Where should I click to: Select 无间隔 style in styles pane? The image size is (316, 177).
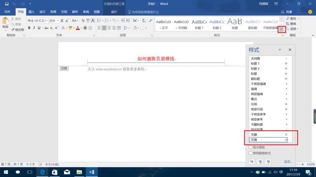point(268,59)
